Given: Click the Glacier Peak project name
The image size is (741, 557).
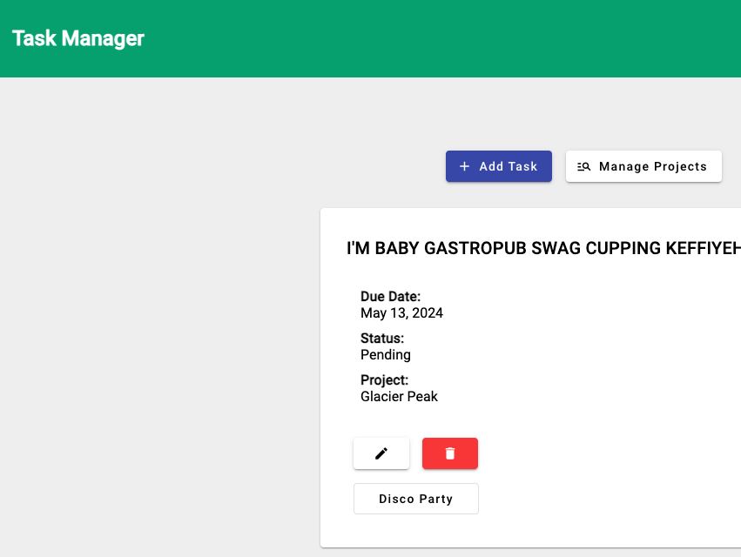Looking at the screenshot, I should point(400,396).
